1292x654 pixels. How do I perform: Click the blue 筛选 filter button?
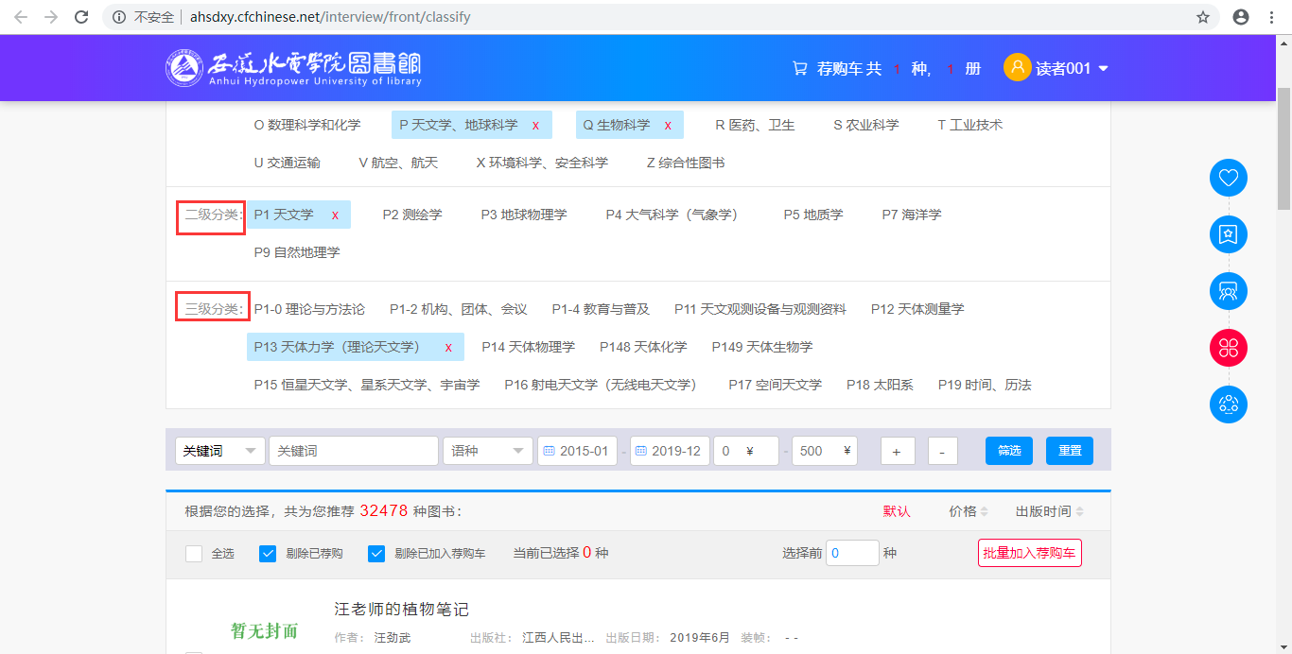(1008, 451)
